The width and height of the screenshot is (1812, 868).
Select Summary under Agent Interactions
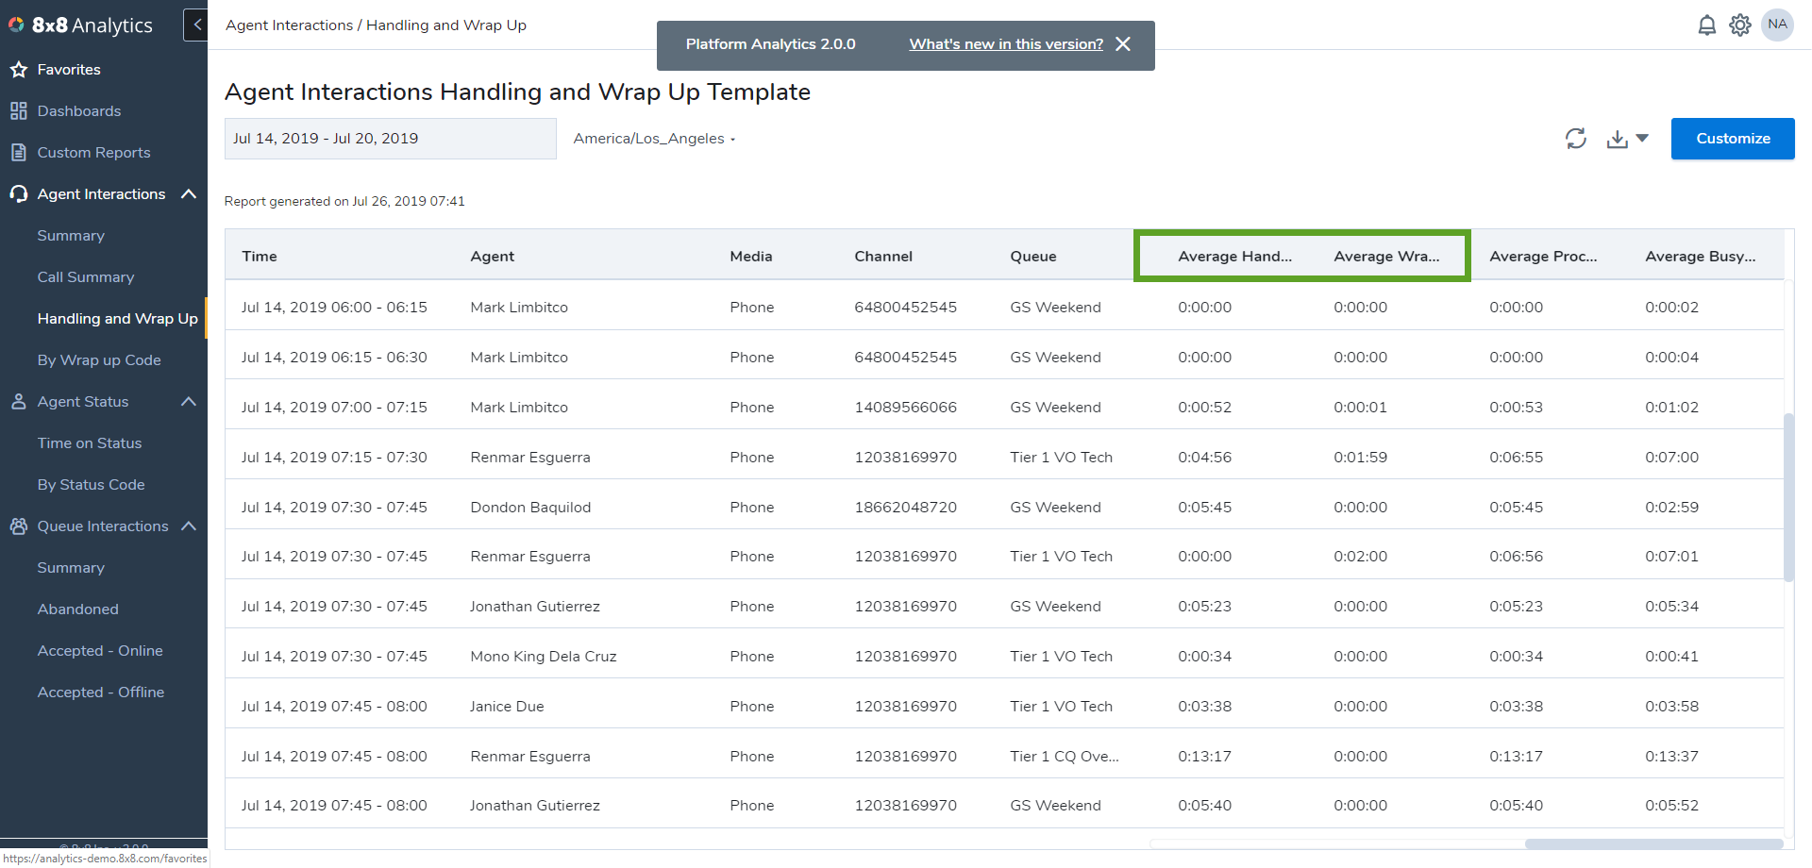[71, 235]
